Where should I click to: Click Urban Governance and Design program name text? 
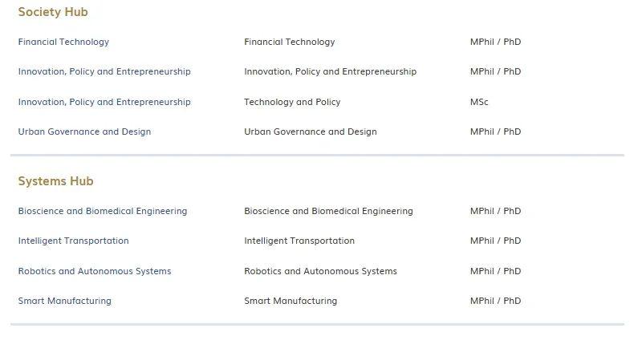[311, 132]
